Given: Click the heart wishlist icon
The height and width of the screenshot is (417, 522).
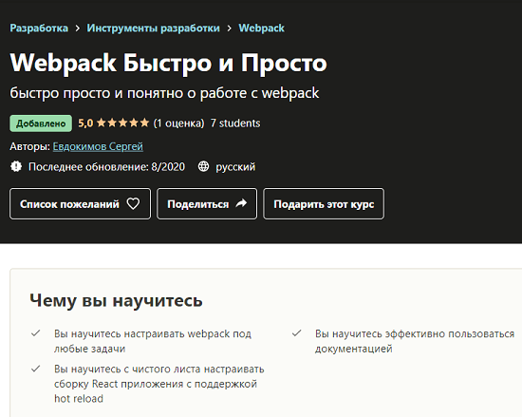Looking at the screenshot, I should pos(133,203).
